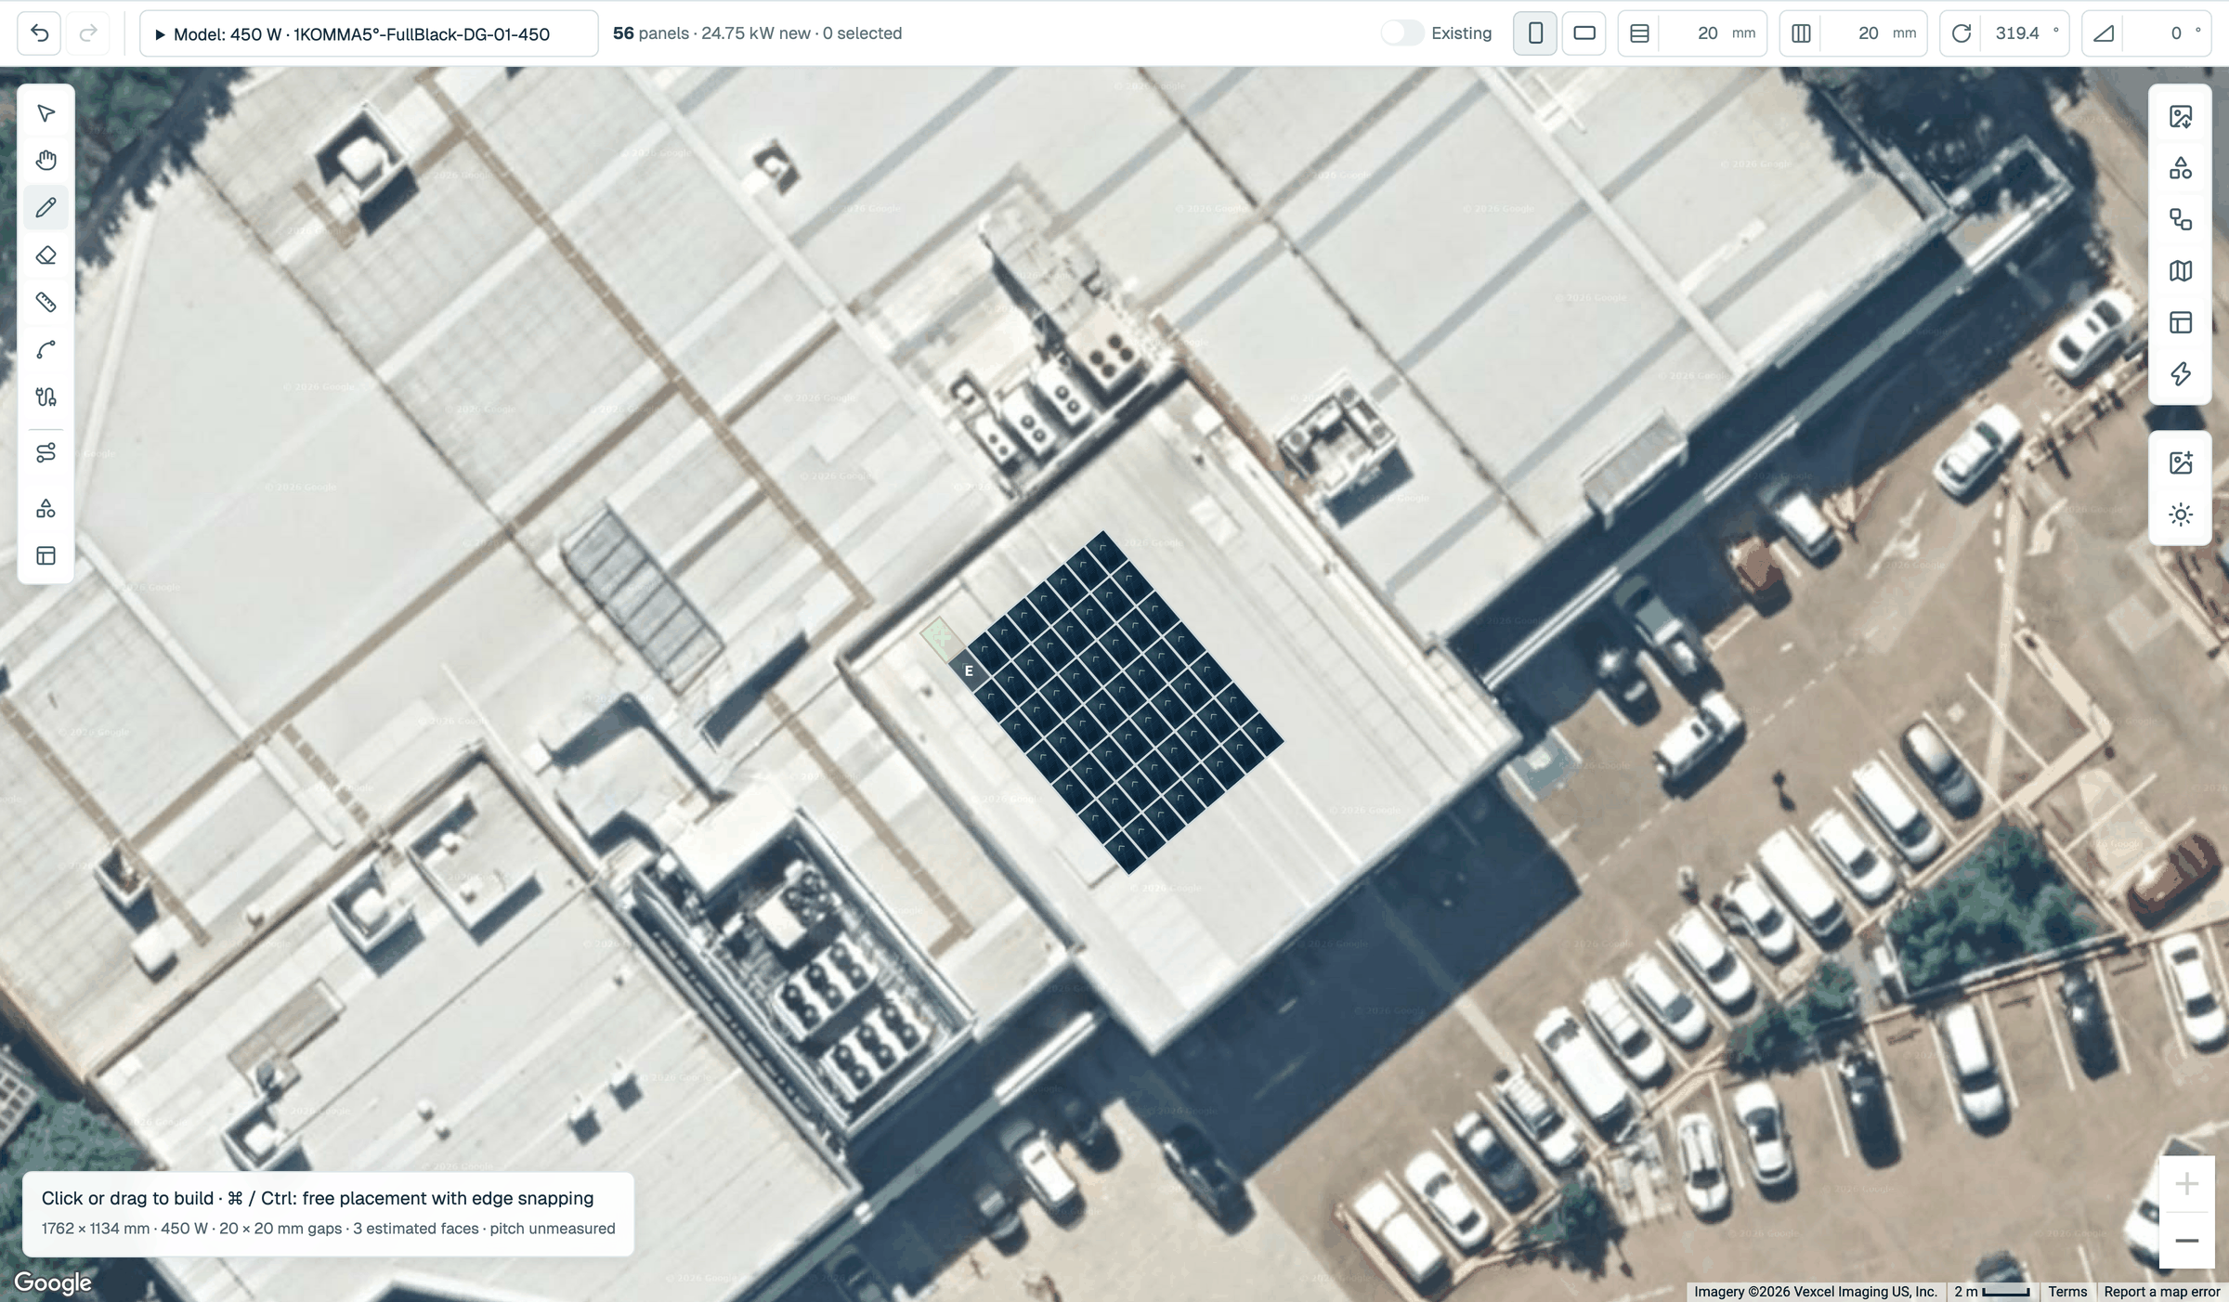Open the shapes panel in right sidebar

click(x=2181, y=168)
